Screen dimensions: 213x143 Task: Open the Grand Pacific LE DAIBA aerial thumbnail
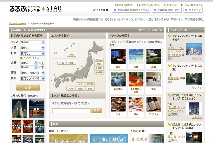tap(194, 49)
